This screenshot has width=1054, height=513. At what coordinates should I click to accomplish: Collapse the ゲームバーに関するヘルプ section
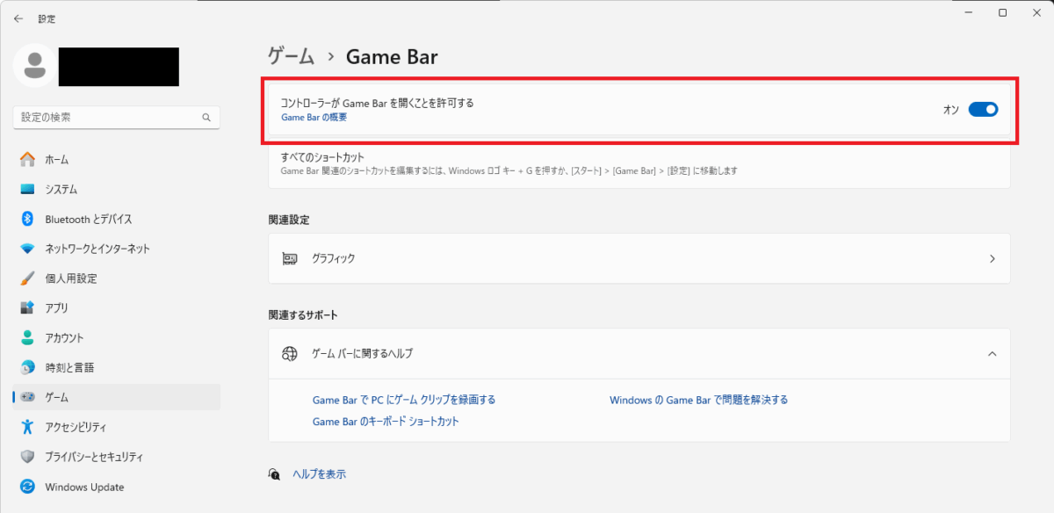[992, 354]
